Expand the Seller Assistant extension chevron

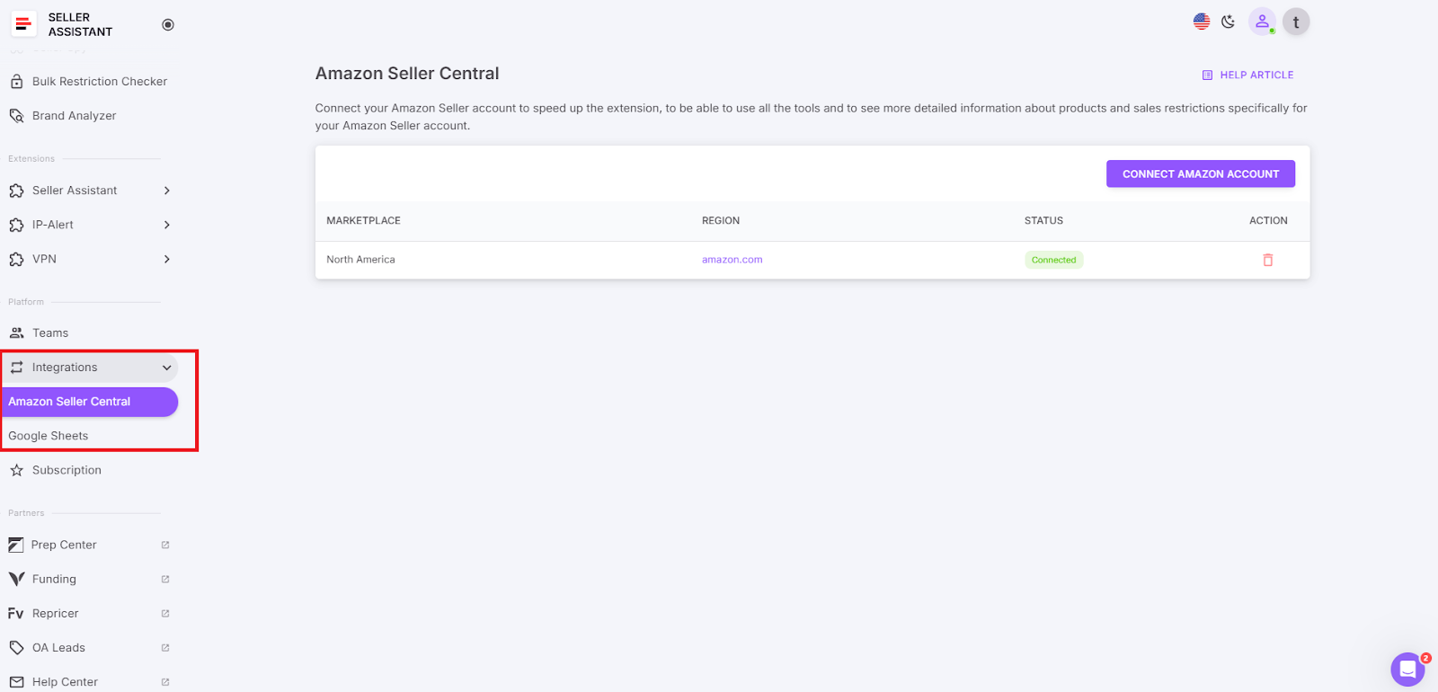pyautogui.click(x=166, y=190)
